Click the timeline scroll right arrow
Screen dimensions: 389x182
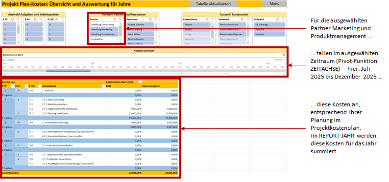[x=284, y=74]
